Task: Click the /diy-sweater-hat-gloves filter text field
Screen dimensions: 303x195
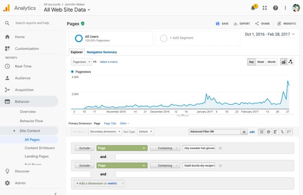Action: point(199,148)
